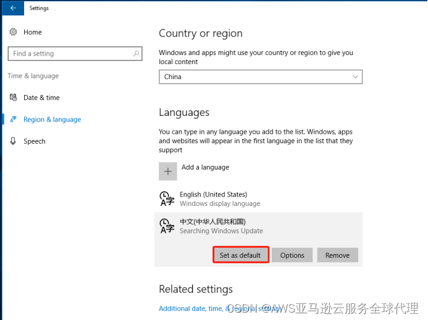Click the Related settings heading
Image resolution: width=428 pixels, height=320 pixels.
196,289
